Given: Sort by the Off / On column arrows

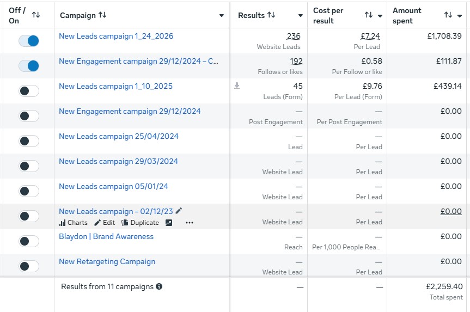Looking at the screenshot, I should (36, 15).
